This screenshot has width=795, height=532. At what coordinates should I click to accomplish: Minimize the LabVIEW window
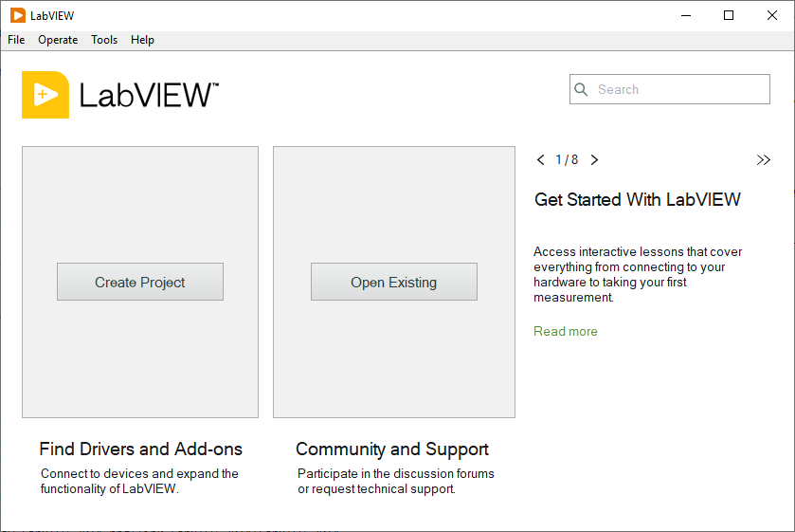pyautogui.click(x=685, y=15)
